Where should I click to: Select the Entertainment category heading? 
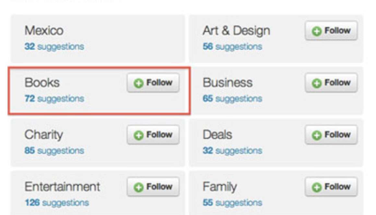63,187
